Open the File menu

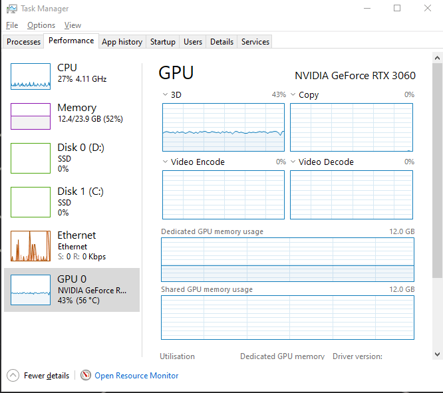click(12, 25)
